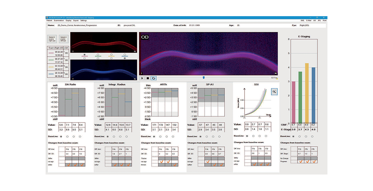
Task: Click the pink E-Staging bar
Action: pos(293,102)
